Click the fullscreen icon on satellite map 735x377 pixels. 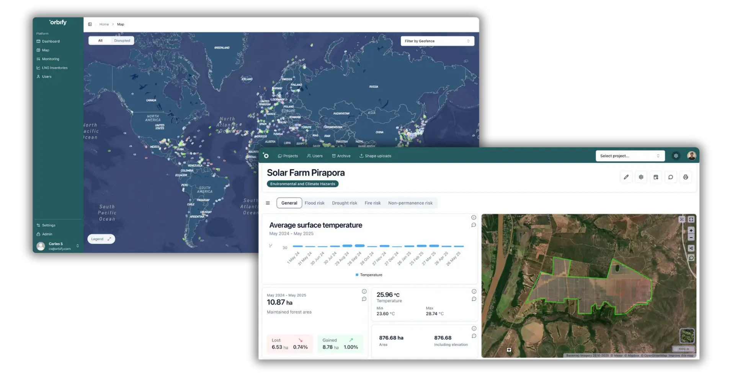[x=691, y=219]
